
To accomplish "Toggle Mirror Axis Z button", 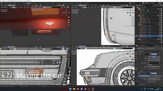I will tap(158, 57).
